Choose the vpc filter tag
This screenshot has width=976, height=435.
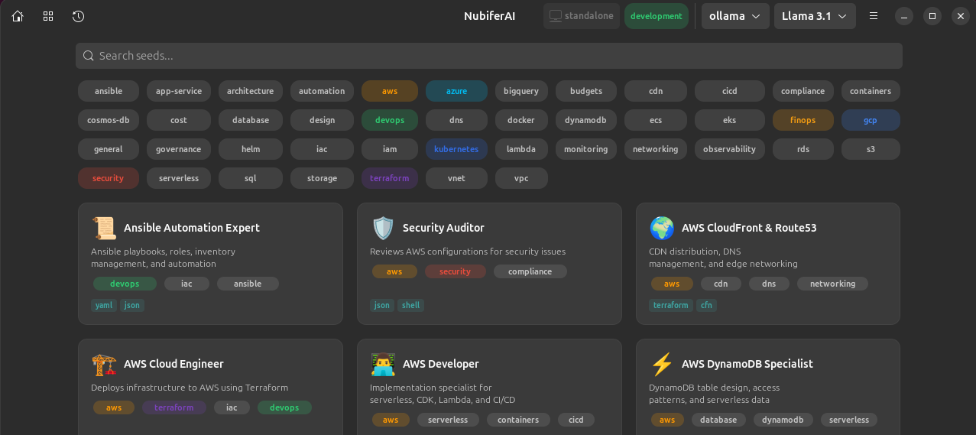point(521,178)
